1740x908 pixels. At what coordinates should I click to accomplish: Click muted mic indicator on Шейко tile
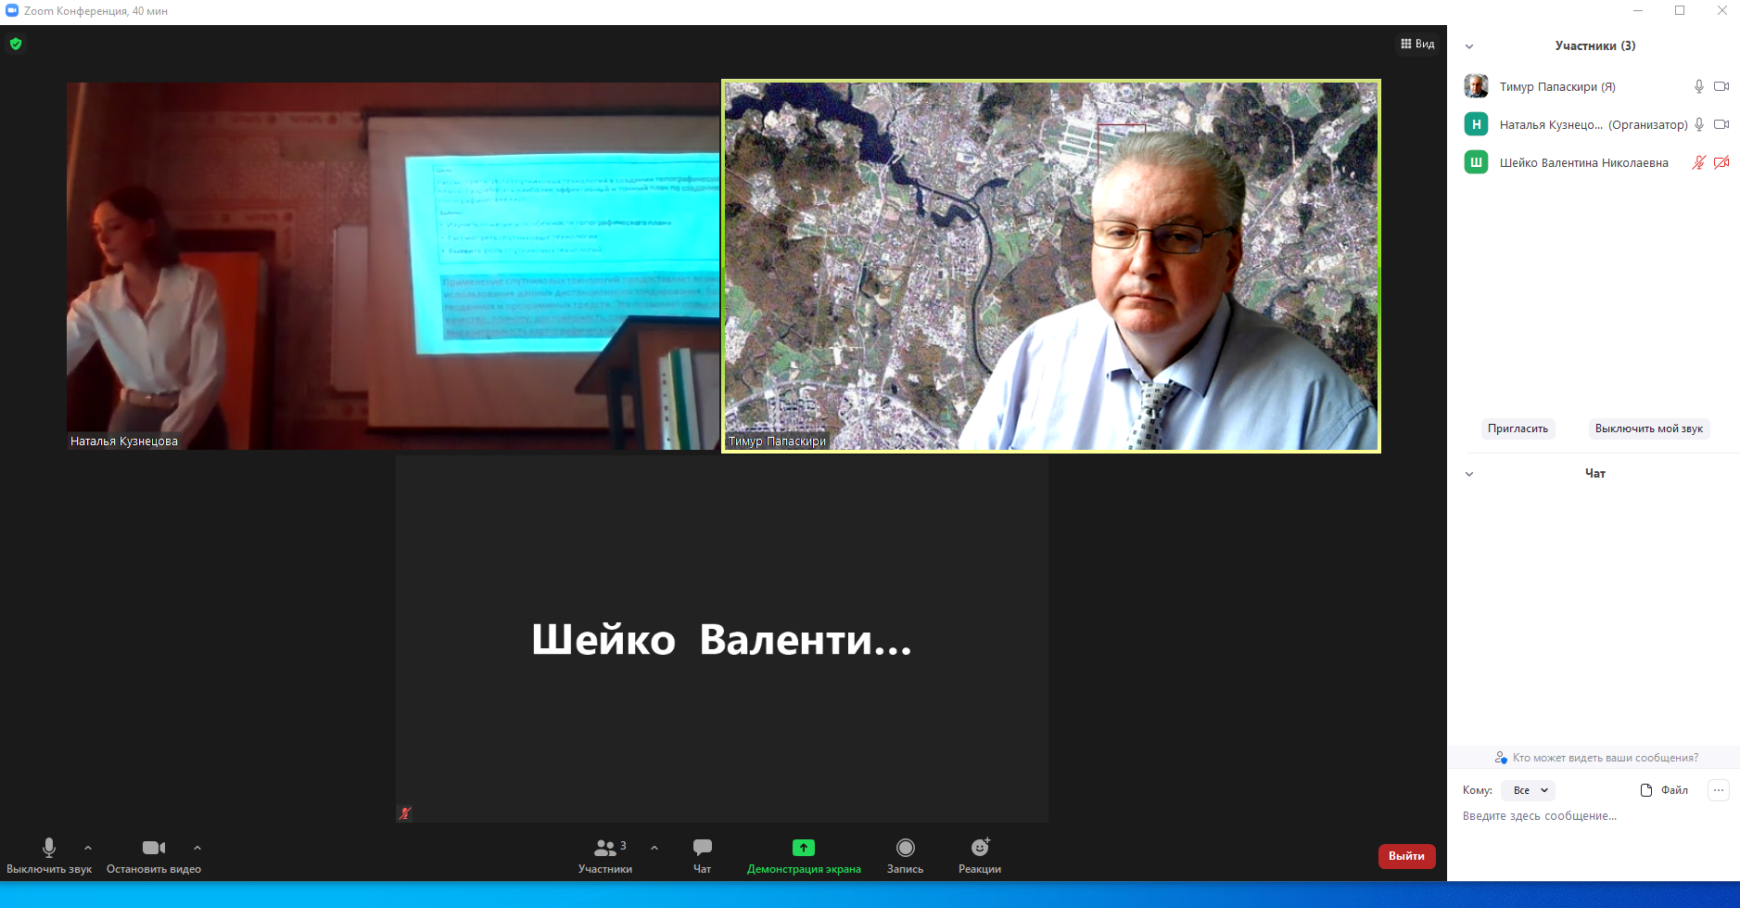[405, 813]
